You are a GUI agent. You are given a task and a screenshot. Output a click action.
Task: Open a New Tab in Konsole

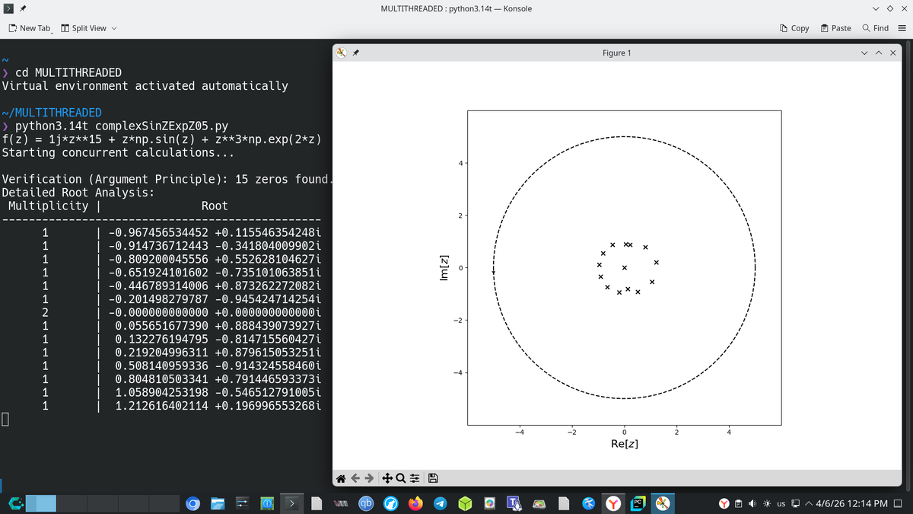[x=30, y=28]
